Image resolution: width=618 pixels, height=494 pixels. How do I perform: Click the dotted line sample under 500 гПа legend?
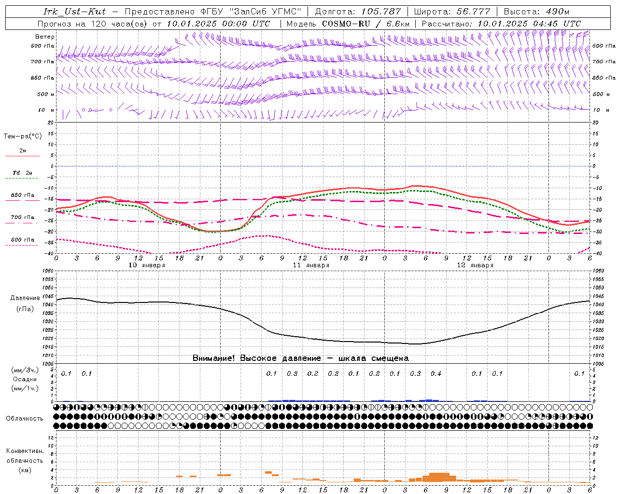[x=22, y=245]
